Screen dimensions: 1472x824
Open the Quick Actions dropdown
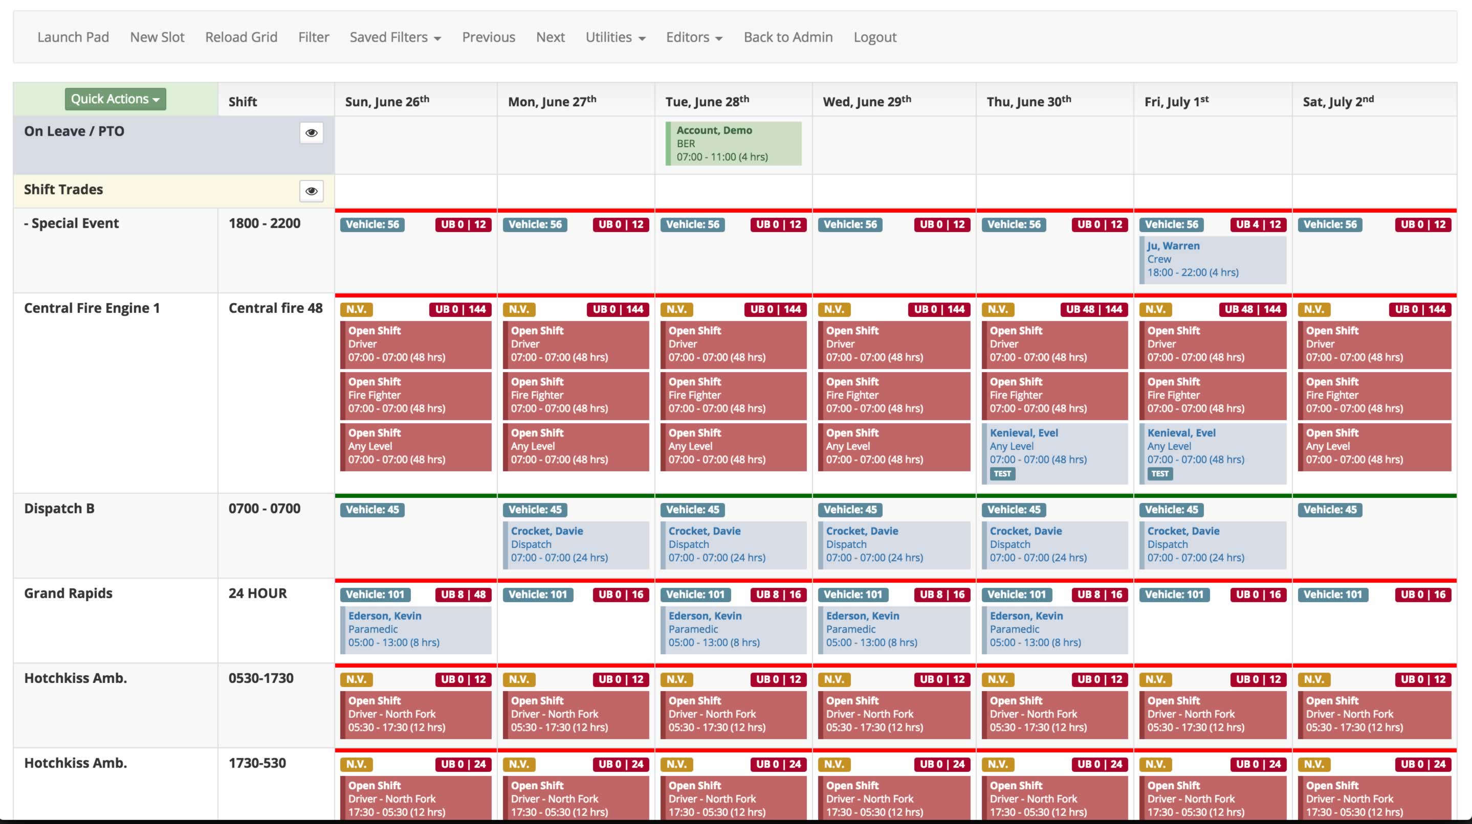116,99
